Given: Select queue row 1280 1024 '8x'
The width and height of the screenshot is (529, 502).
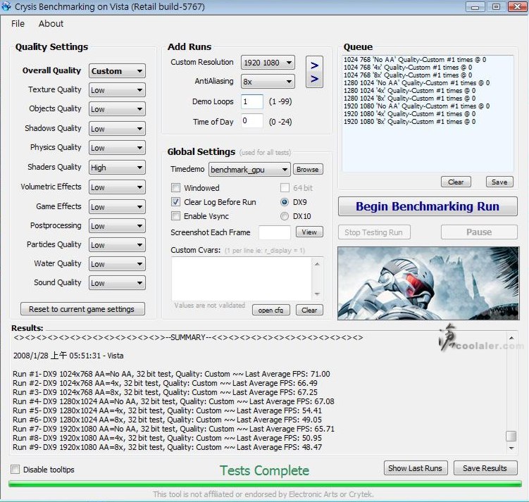Looking at the screenshot, I should point(409,99).
